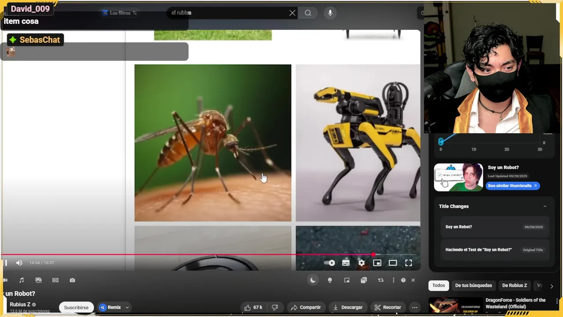Screen dimensions: 563x317
Task: Select the Todos filter chip
Action: [x=439, y=285]
